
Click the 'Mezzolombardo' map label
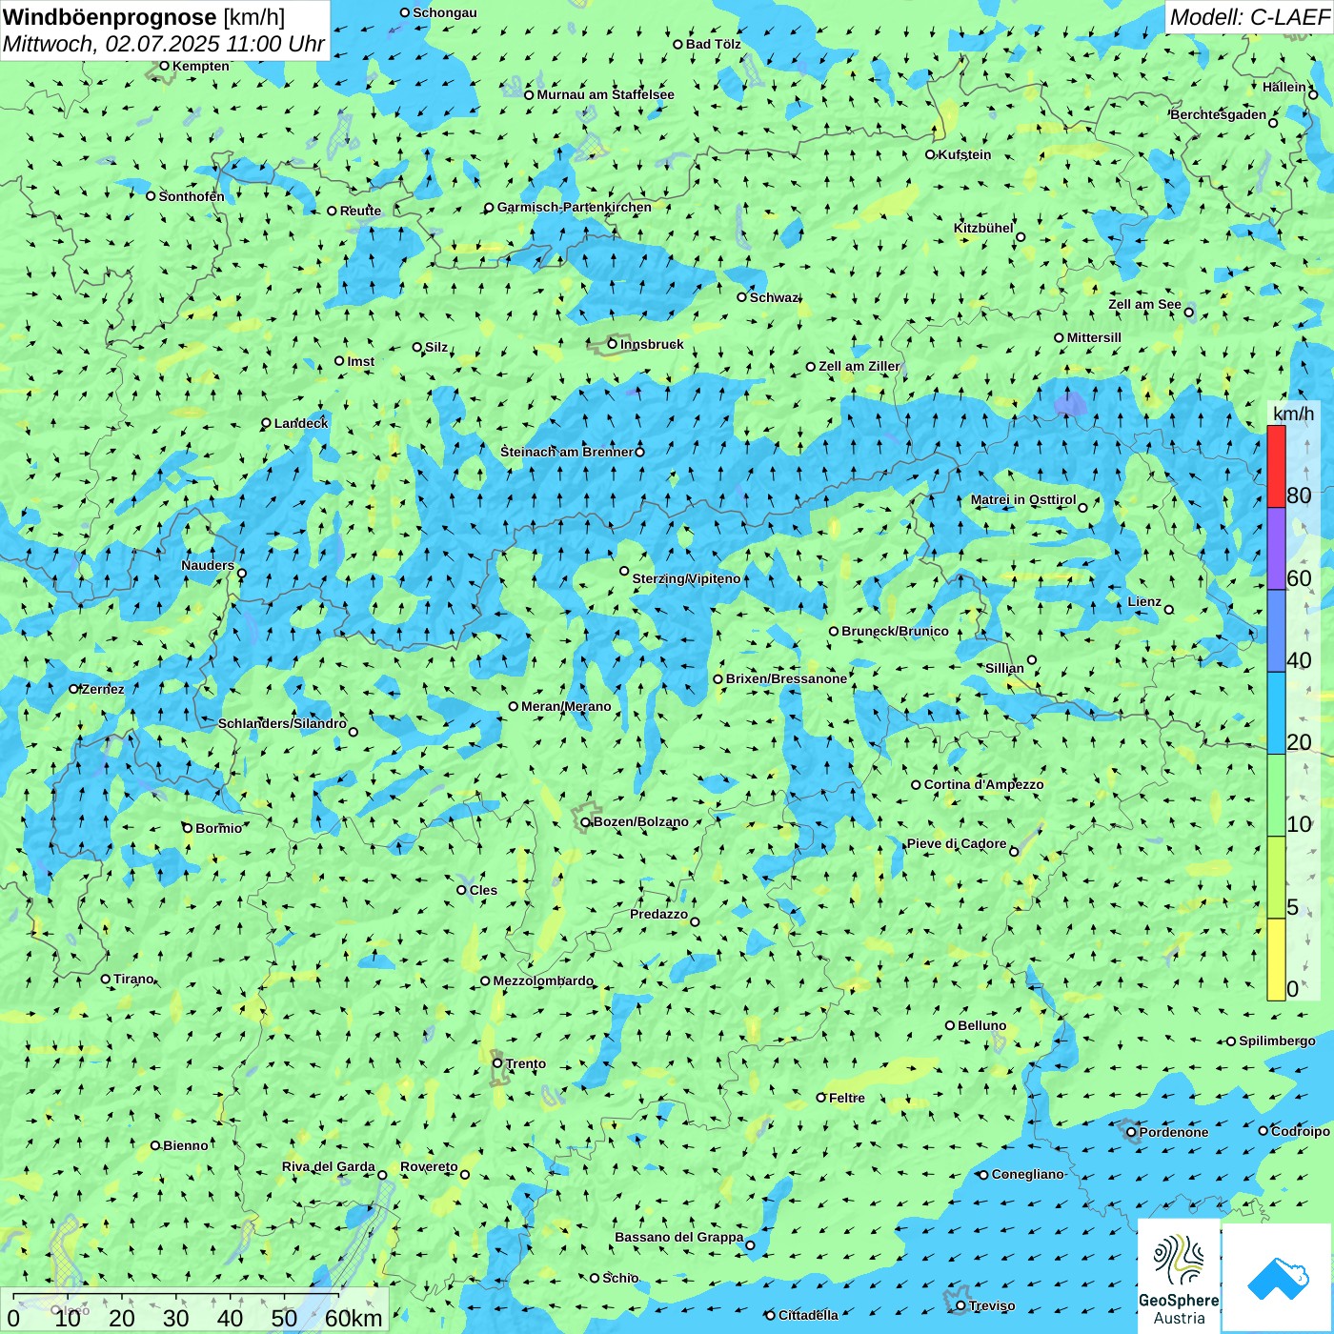coord(543,980)
